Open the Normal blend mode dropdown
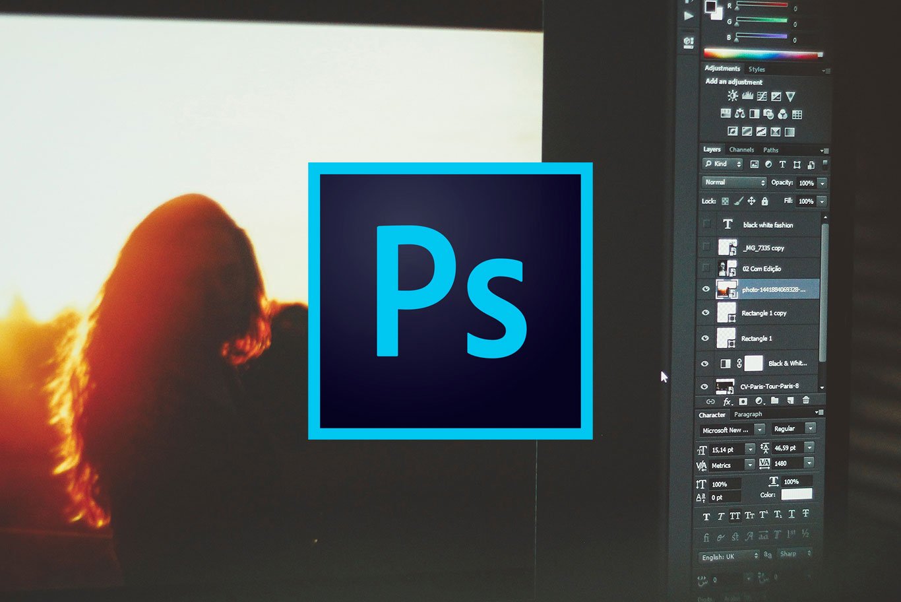Viewport: 901px width, 602px height. 732,182
